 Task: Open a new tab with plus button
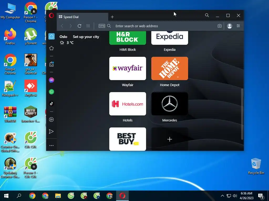pyautogui.click(x=112, y=17)
